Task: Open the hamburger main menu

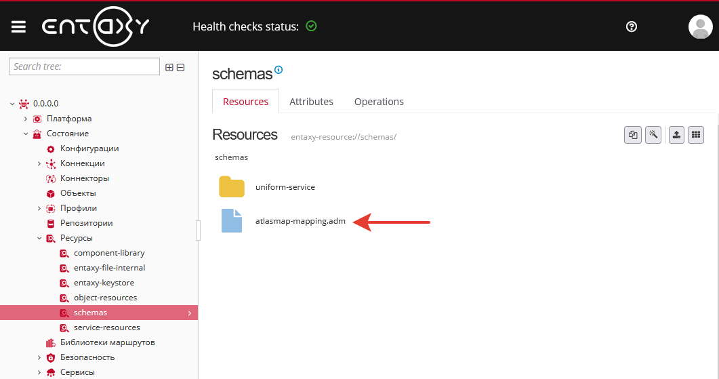Action: 18,26
